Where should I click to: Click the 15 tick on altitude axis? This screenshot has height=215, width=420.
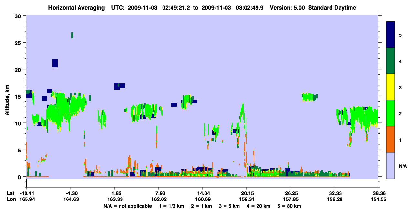click(x=19, y=96)
